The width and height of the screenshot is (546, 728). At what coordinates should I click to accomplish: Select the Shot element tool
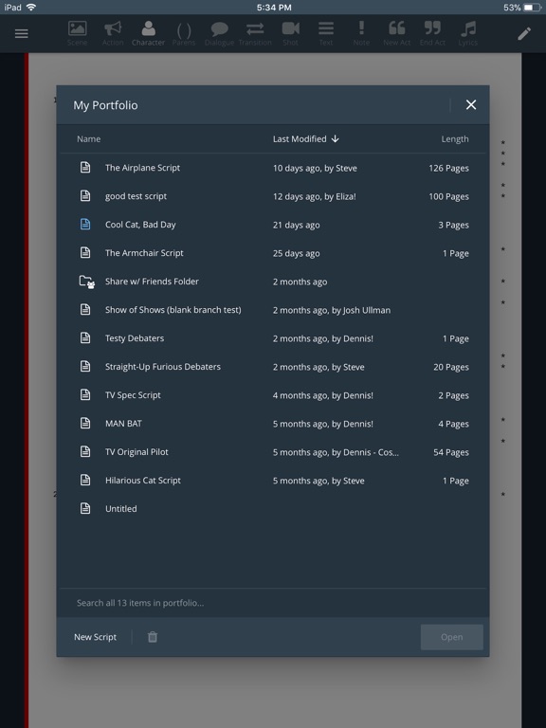pos(291,33)
